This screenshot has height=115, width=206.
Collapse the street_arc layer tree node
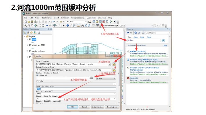(x=27, y=45)
